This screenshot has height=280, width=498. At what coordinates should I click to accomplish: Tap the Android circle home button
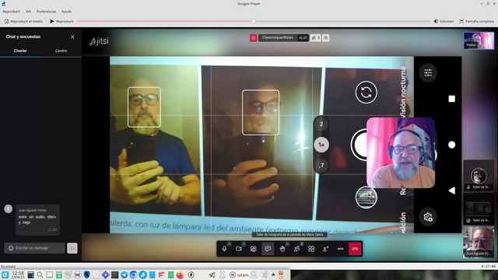451,145
